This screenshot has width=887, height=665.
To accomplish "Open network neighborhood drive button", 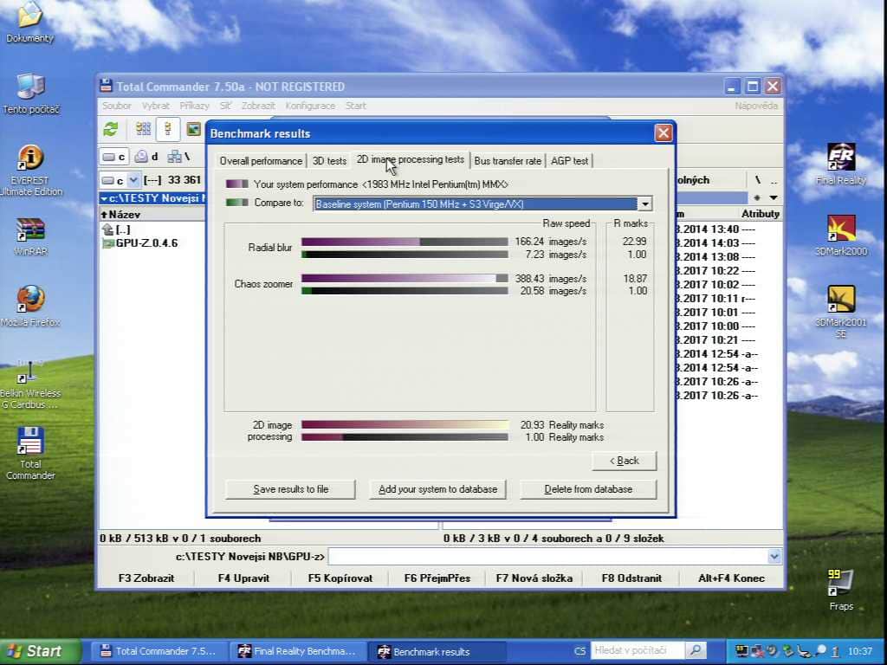I will tap(178, 157).
